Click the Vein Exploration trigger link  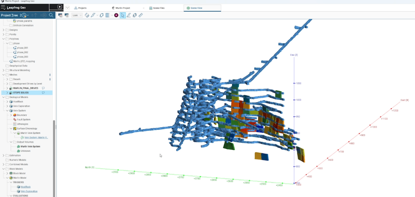(29, 191)
